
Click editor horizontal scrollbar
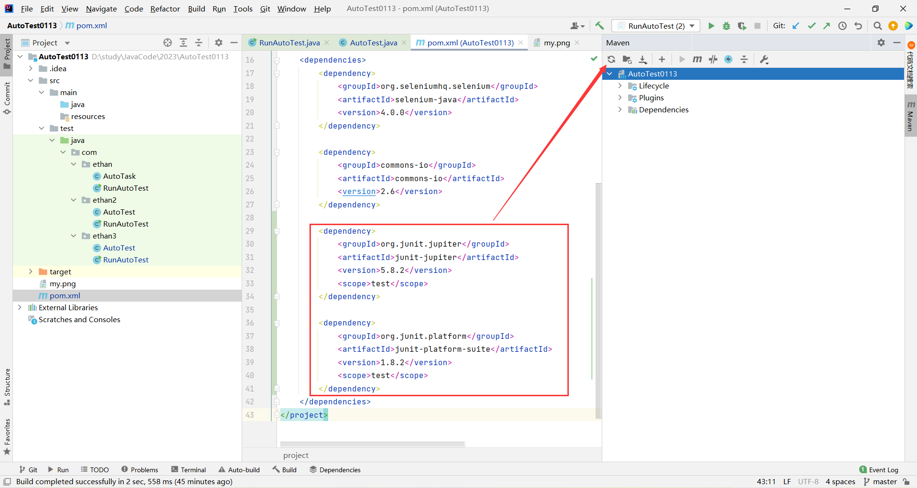373,444
